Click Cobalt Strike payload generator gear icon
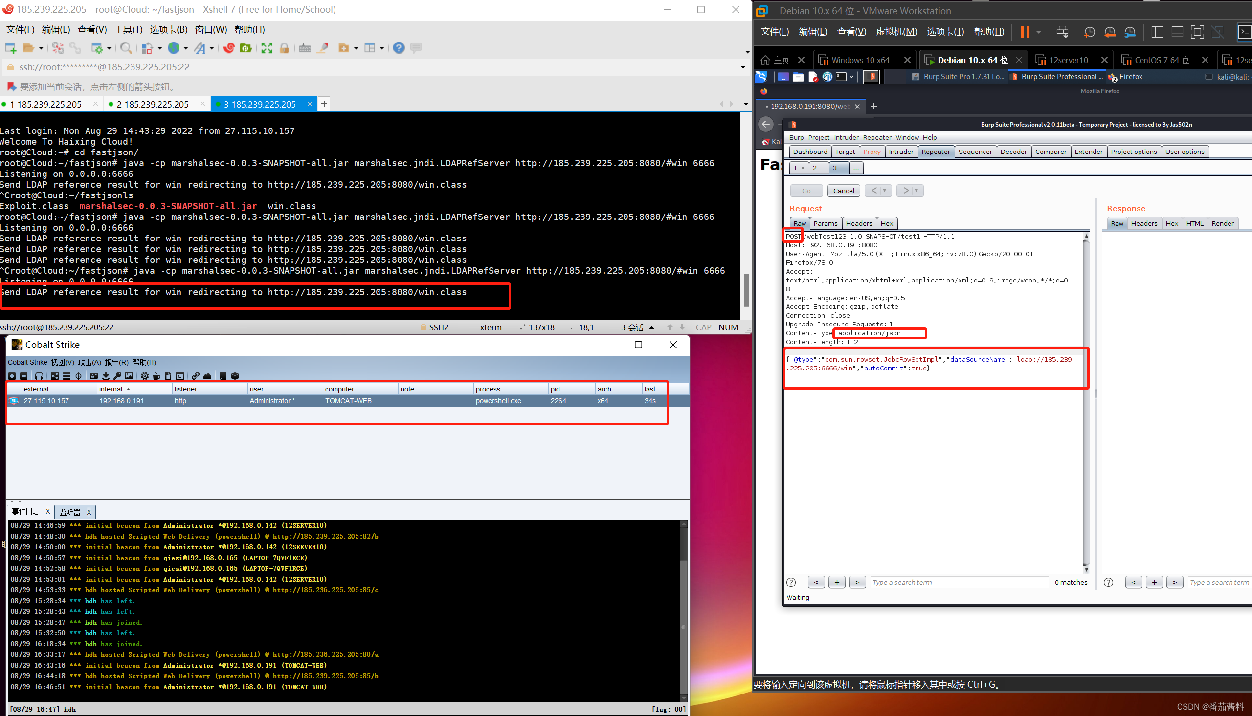 pos(145,376)
